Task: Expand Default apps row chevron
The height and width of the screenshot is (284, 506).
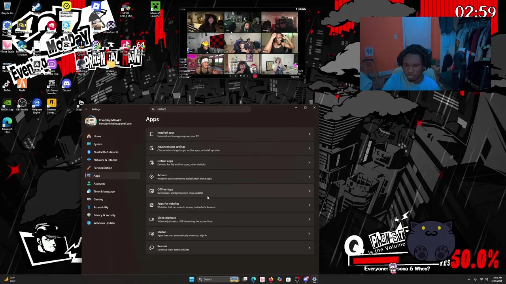Action: tap(309, 163)
